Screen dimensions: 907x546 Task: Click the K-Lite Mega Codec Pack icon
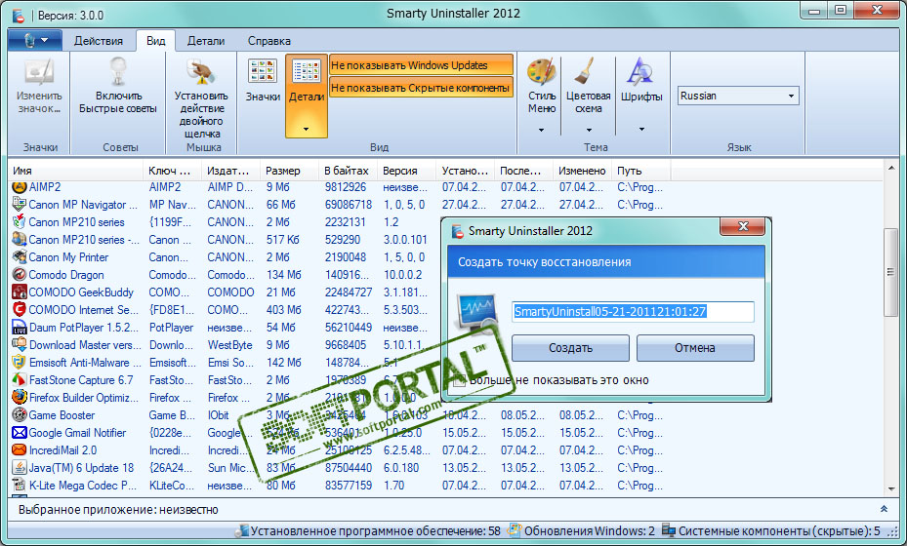pos(20,486)
